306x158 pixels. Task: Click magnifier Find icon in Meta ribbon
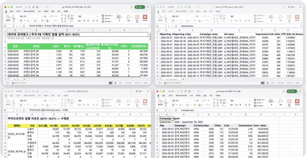pyautogui.click(x=280, y=18)
